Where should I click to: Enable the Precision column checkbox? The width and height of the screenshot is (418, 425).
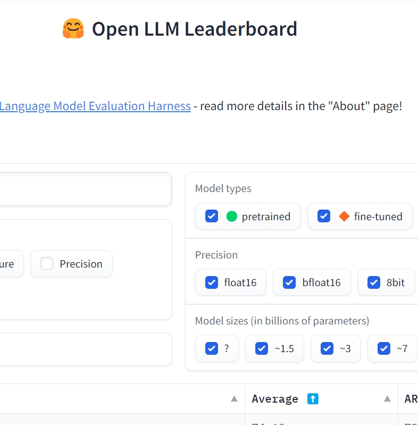[x=47, y=263]
